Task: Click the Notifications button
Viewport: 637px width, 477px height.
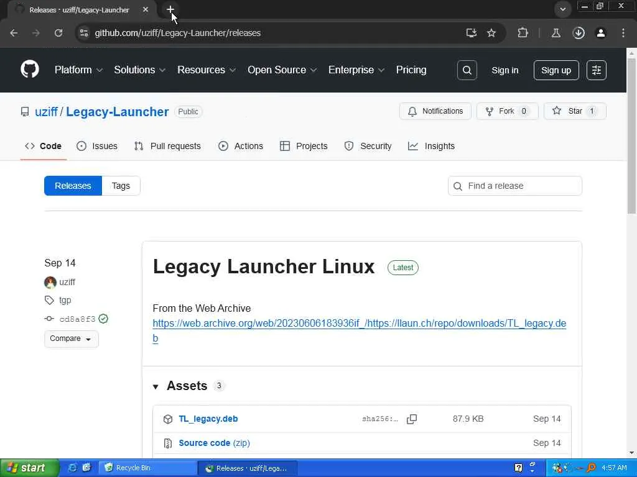Action: [435, 111]
